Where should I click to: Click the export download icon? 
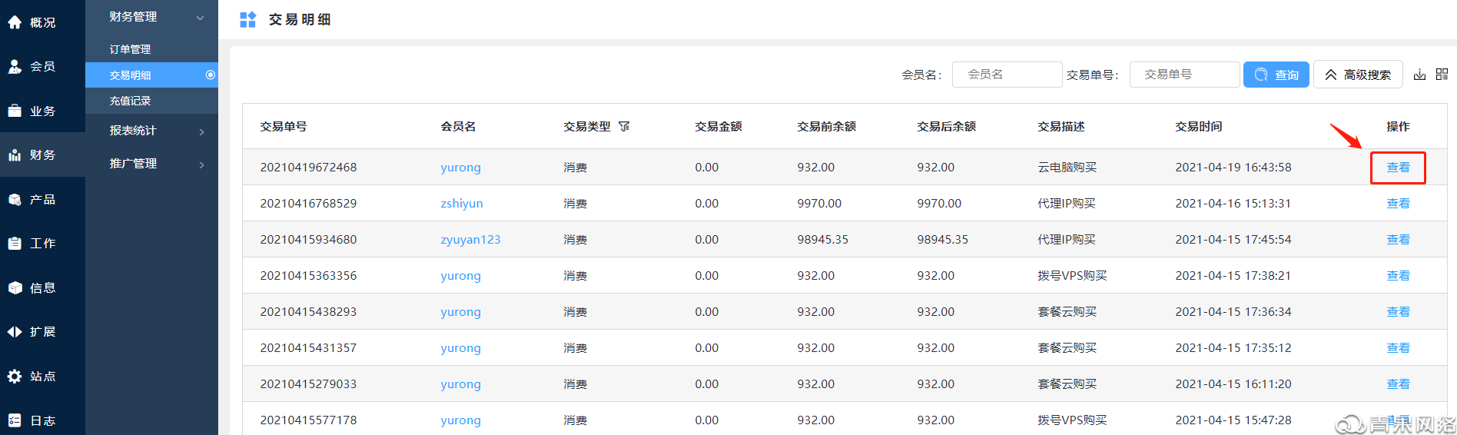click(1419, 75)
